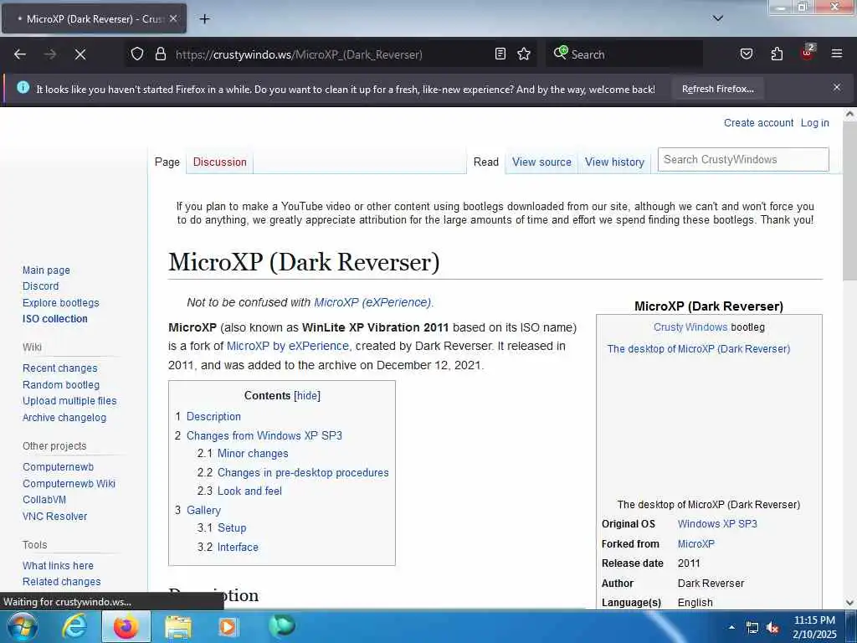Jump to Gallery section

[x=203, y=510]
